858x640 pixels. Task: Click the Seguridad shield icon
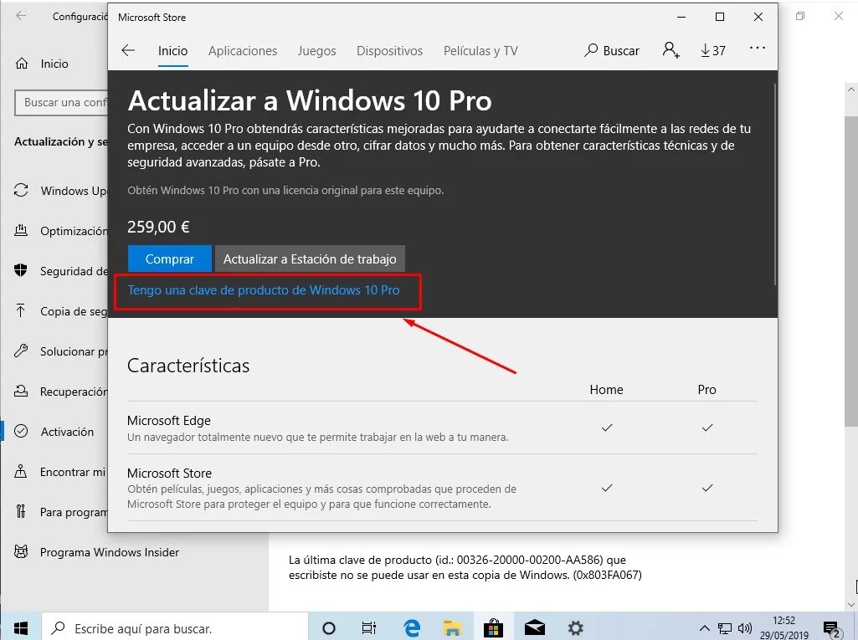(21, 270)
